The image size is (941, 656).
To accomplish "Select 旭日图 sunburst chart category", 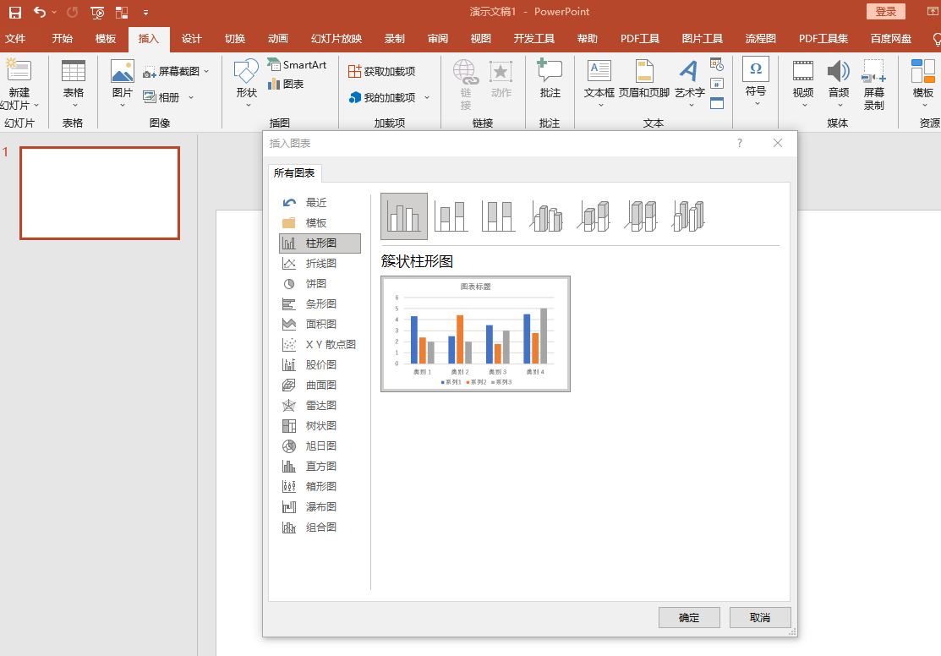I will click(x=320, y=446).
